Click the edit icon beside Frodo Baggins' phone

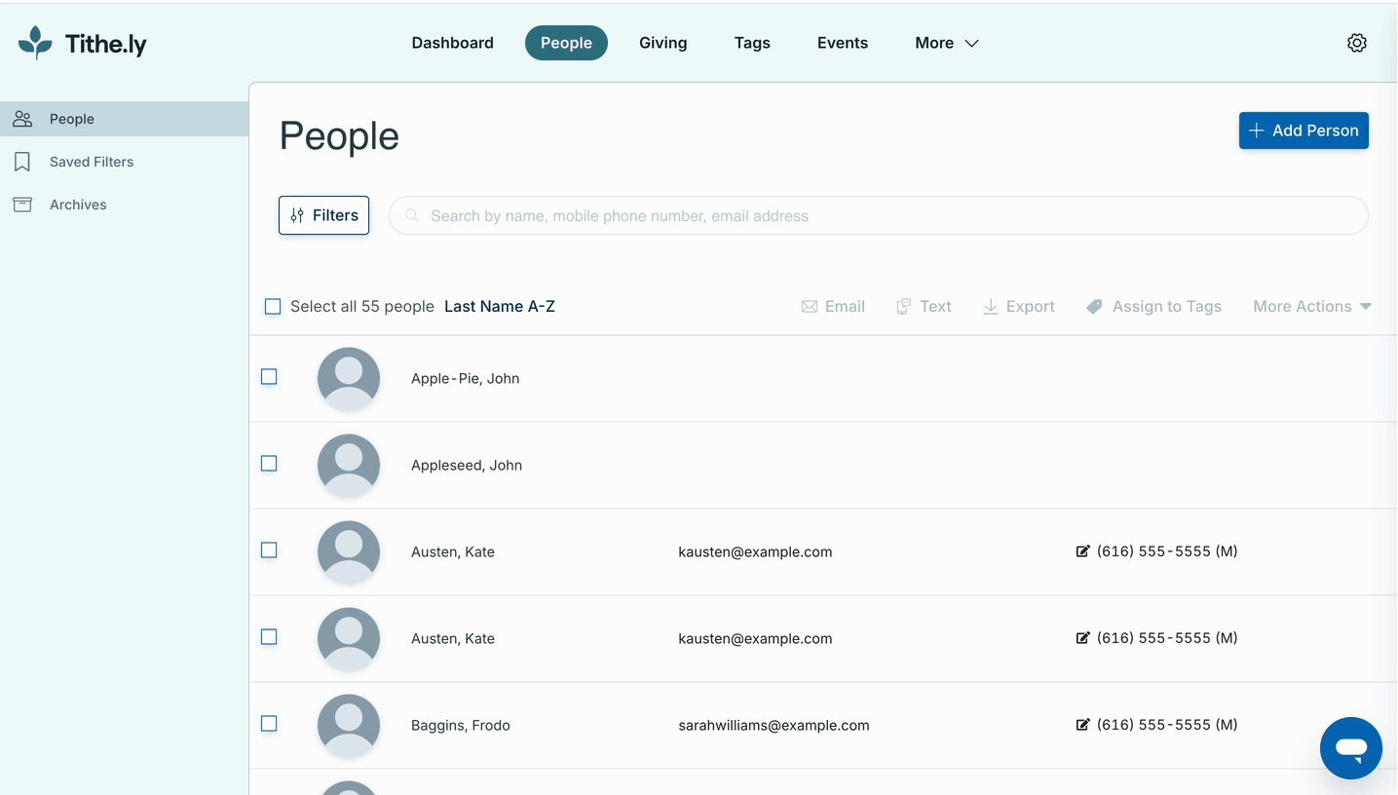tap(1082, 725)
